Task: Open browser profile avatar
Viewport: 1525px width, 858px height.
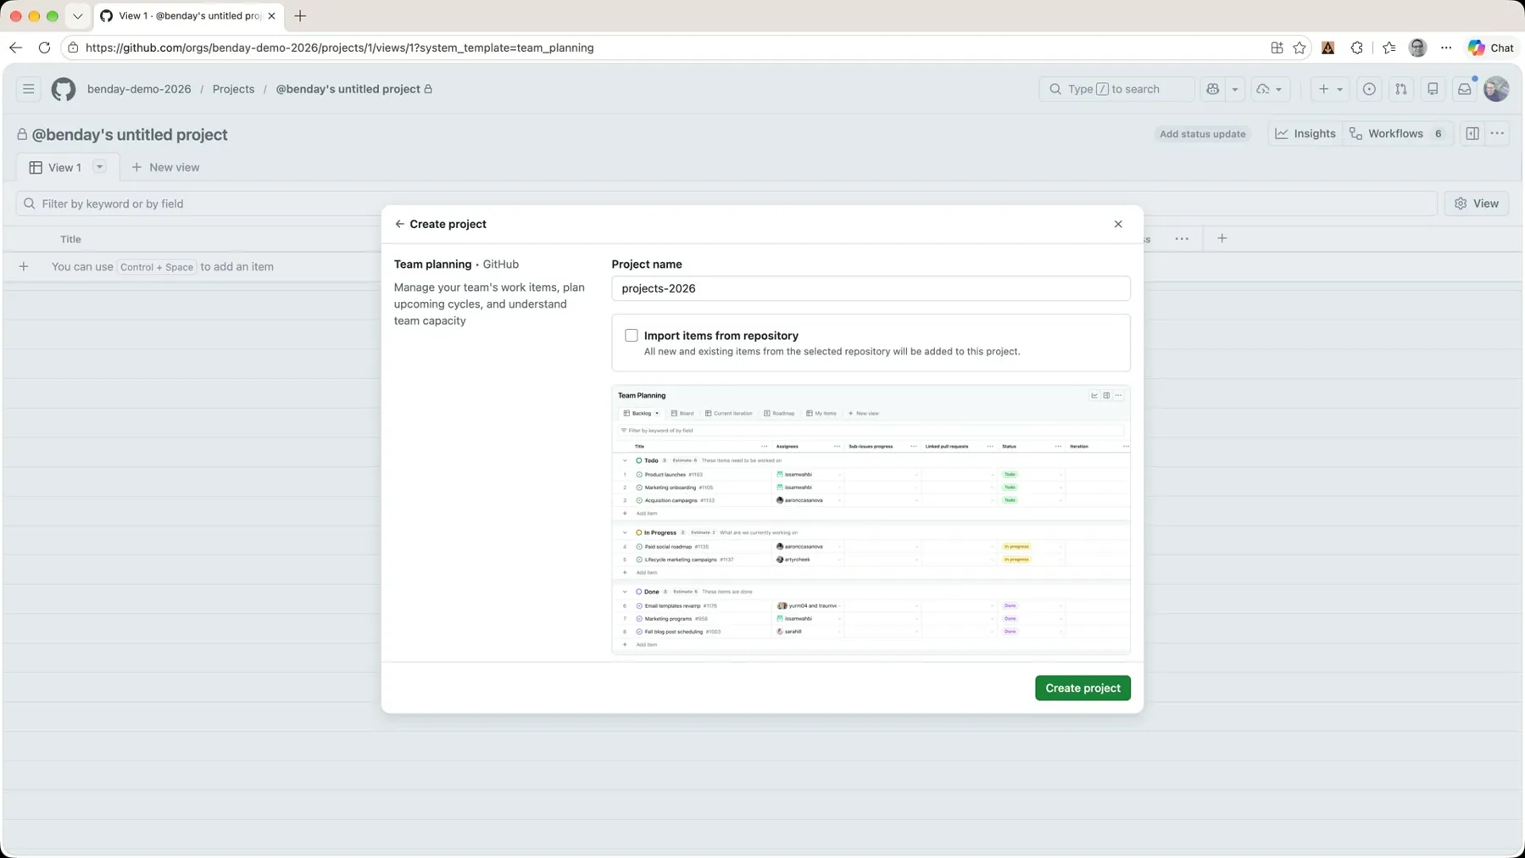Action: tap(1417, 47)
